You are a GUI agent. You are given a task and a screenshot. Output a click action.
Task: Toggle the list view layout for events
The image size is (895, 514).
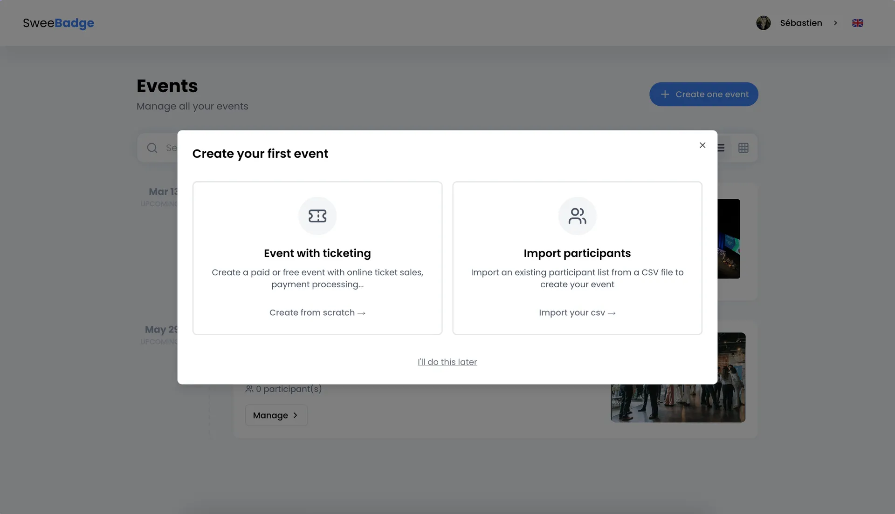(x=721, y=148)
